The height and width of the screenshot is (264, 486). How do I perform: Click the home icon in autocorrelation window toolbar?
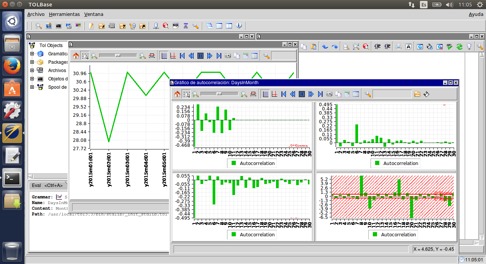tap(177, 94)
